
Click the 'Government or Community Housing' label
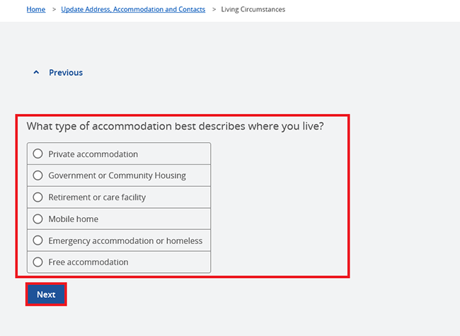pyautogui.click(x=117, y=175)
